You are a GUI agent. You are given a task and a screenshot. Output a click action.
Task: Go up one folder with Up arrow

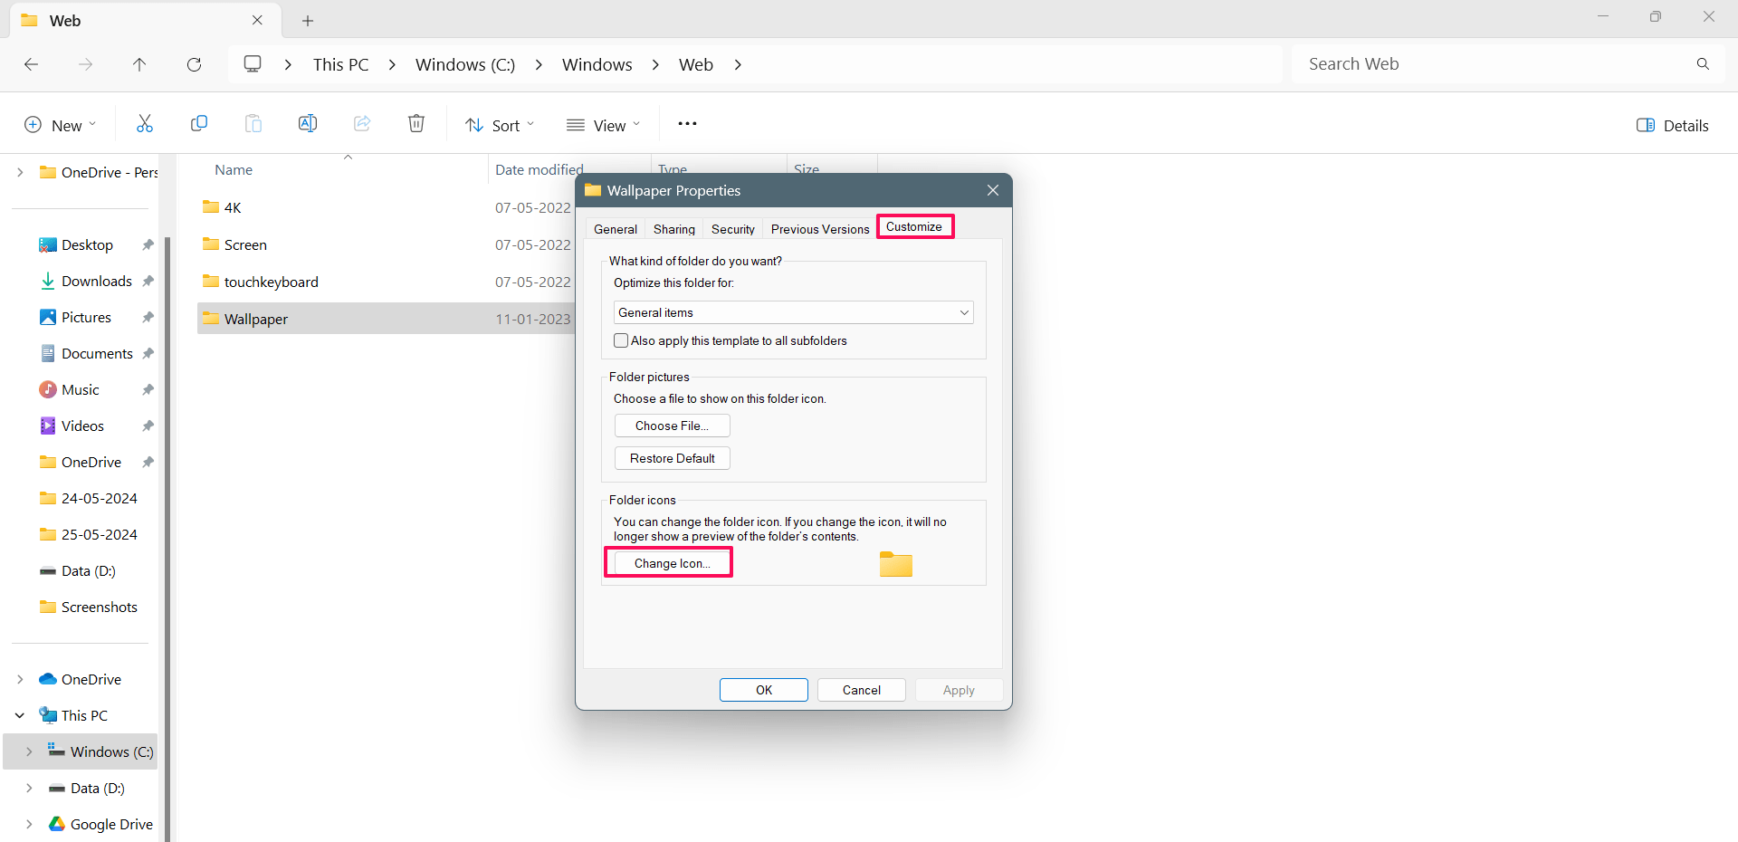pos(139,64)
